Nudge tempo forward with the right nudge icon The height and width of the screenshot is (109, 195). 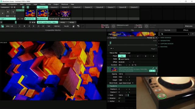tap(34, 26)
